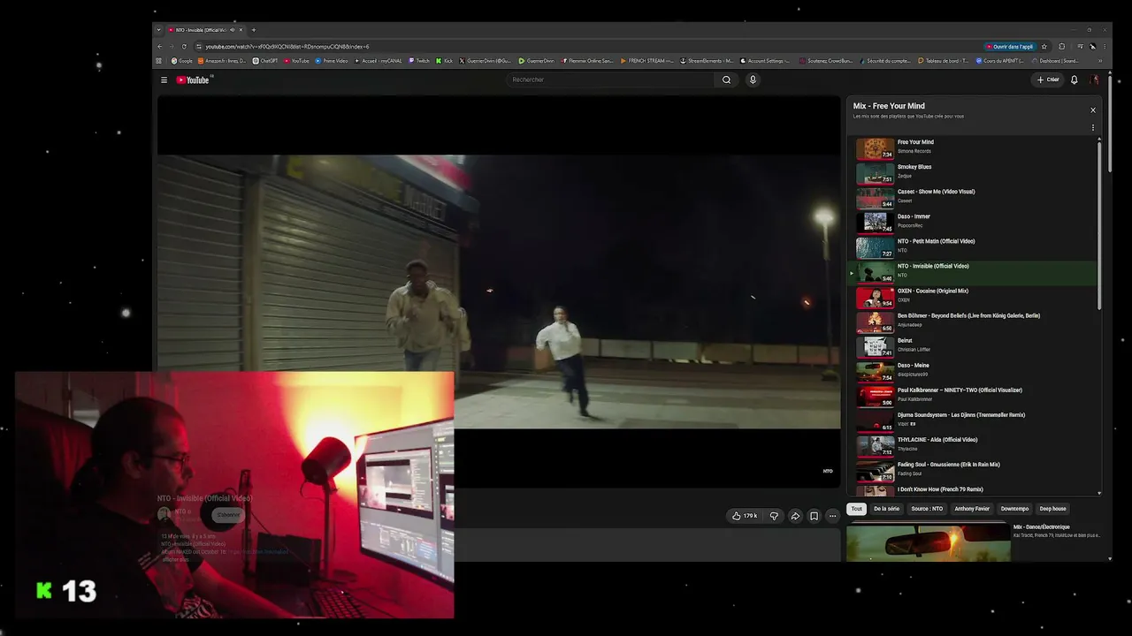Click the browser address bar URL
This screenshot has width=1132, height=636.
click(287, 46)
